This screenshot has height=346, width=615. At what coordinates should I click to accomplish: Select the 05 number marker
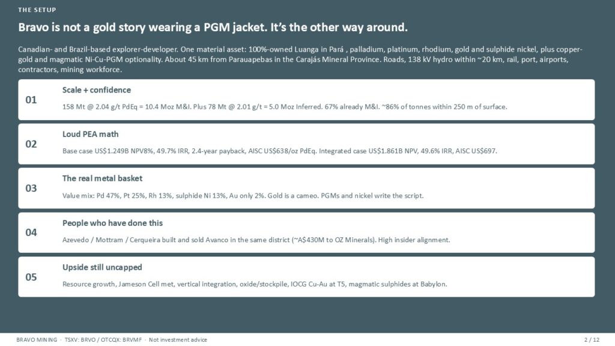tap(31, 277)
